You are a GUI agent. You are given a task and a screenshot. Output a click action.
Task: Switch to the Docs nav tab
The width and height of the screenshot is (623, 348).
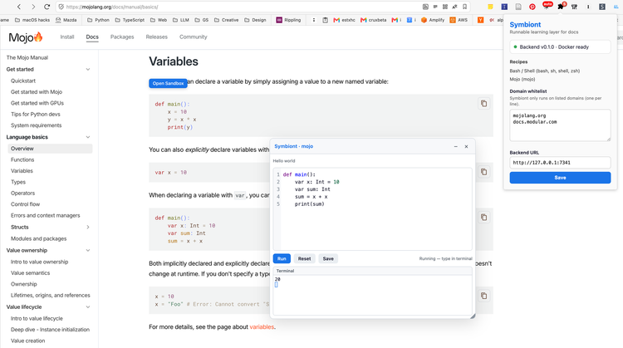coord(92,37)
